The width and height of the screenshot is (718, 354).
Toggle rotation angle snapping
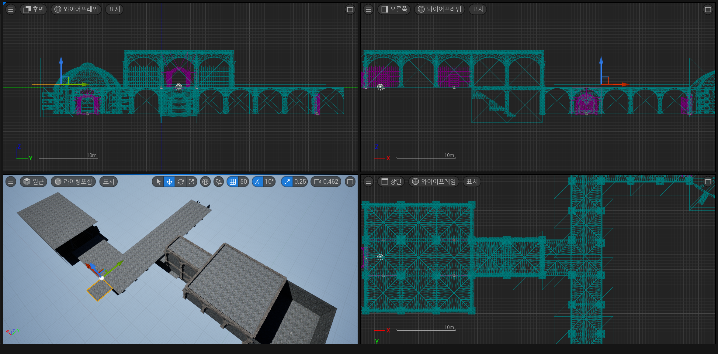(x=258, y=182)
